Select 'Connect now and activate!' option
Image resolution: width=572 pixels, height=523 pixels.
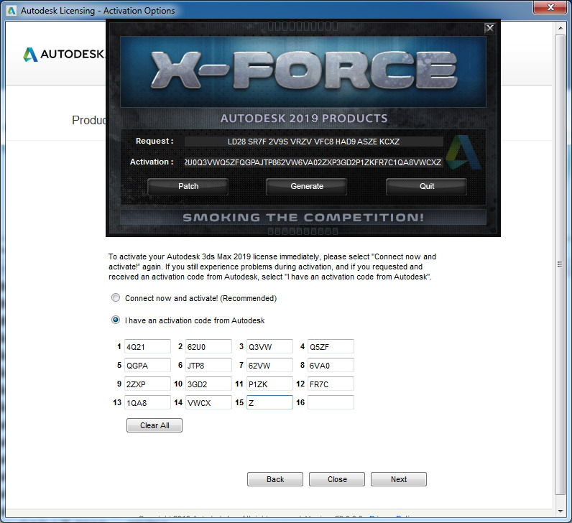pyautogui.click(x=116, y=297)
